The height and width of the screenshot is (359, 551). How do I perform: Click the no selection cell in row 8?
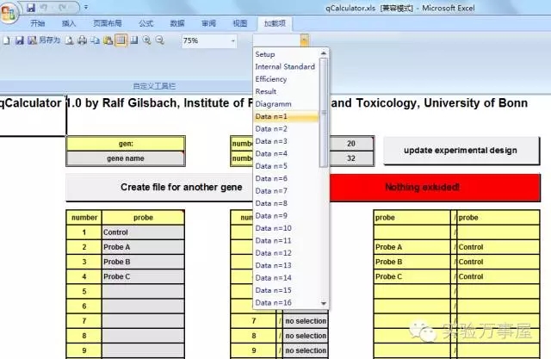coord(306,336)
